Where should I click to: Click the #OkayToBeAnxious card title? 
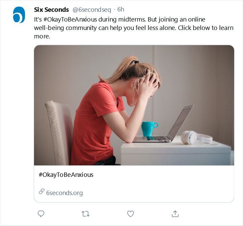pos(66,175)
